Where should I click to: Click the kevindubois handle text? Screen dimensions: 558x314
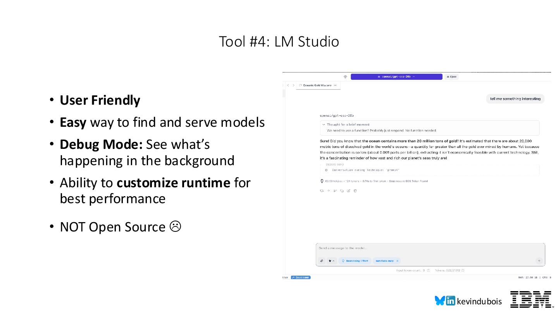tap(479, 301)
